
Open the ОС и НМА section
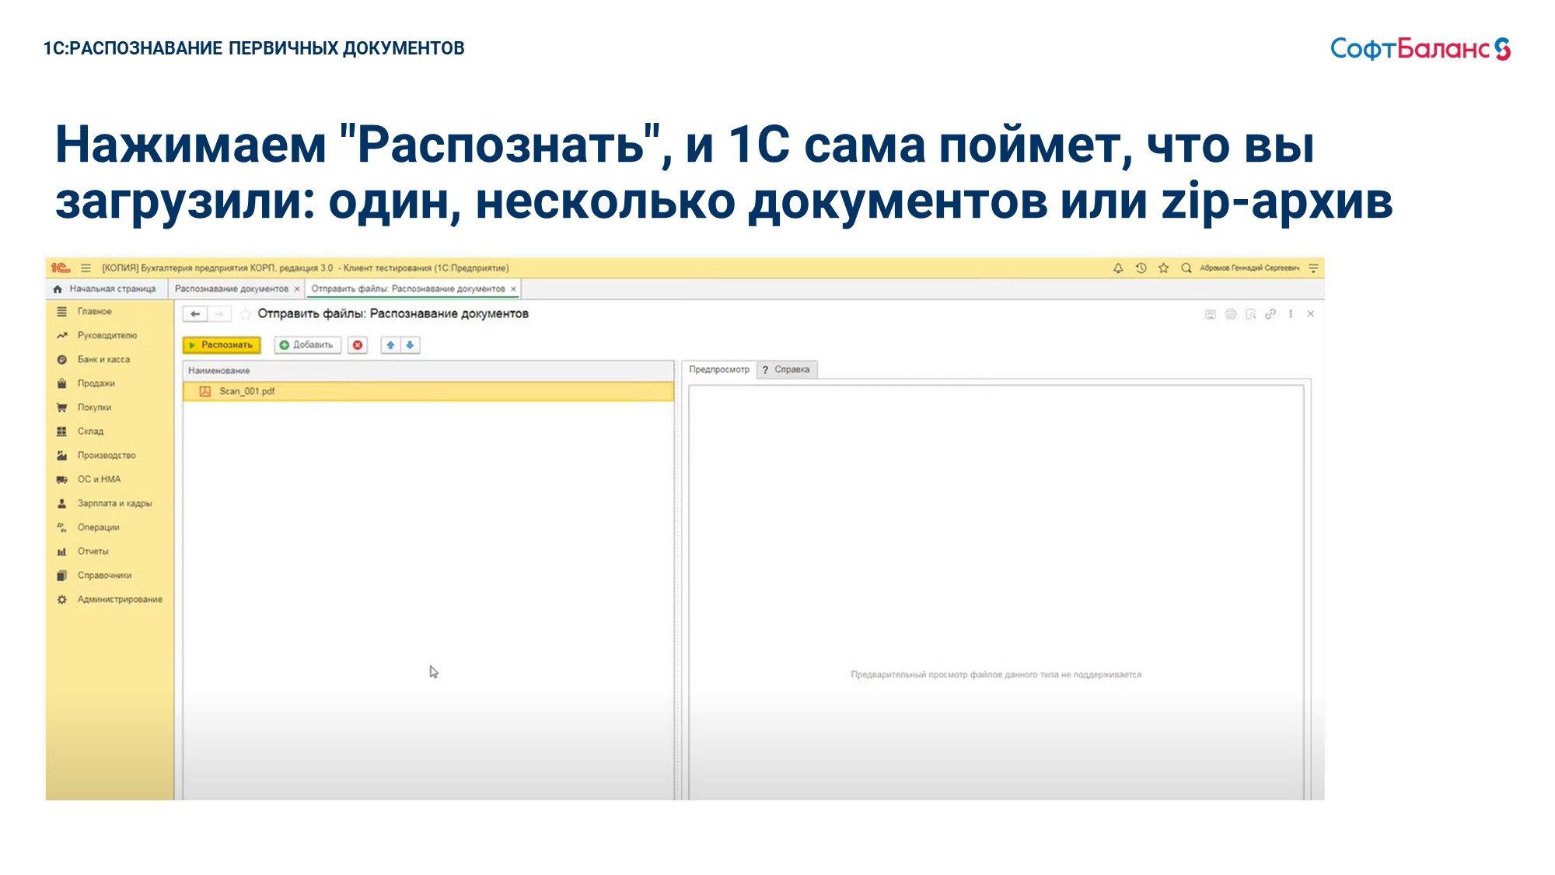[99, 479]
